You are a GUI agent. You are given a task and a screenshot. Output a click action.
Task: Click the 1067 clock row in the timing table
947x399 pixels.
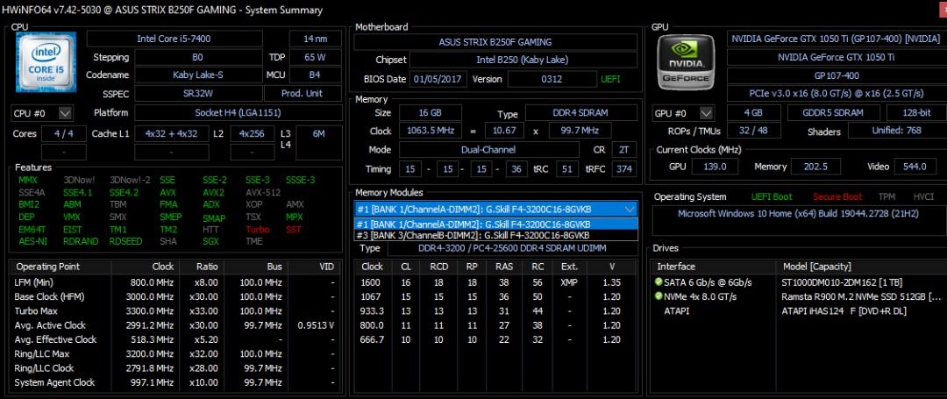coord(495,296)
